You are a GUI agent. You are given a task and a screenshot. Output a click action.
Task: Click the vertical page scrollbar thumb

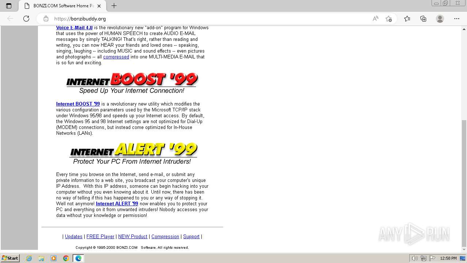[464, 183]
